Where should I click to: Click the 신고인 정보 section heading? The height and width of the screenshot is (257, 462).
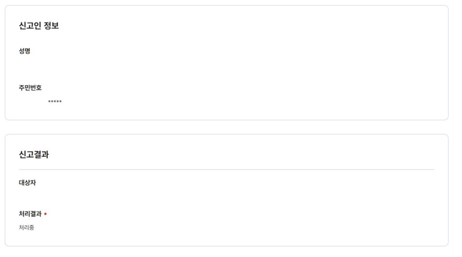[39, 26]
